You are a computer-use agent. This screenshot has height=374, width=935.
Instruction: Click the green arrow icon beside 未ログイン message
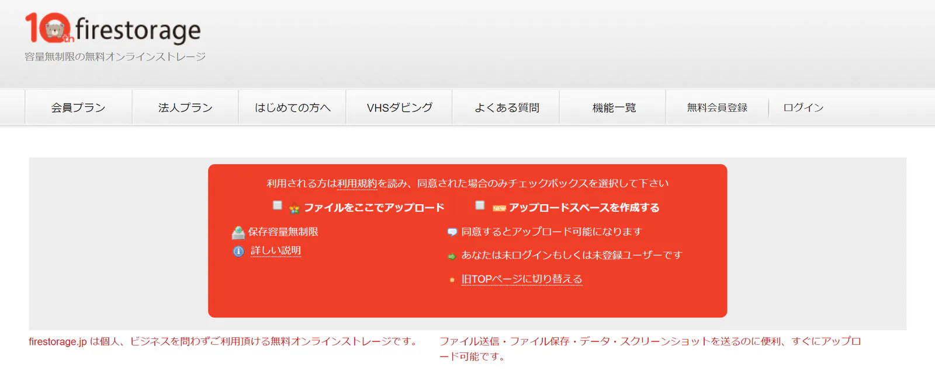[x=452, y=256]
